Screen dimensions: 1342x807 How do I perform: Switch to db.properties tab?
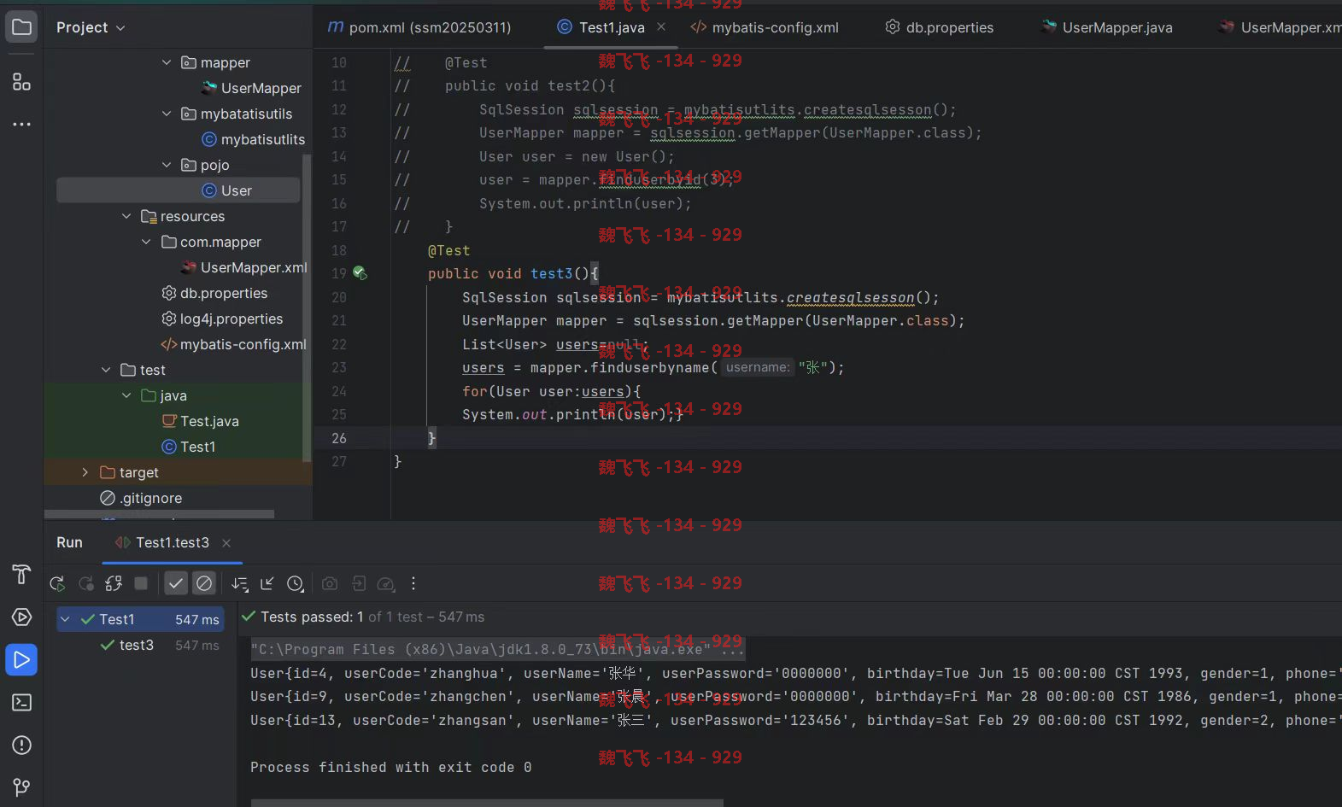coord(940,27)
